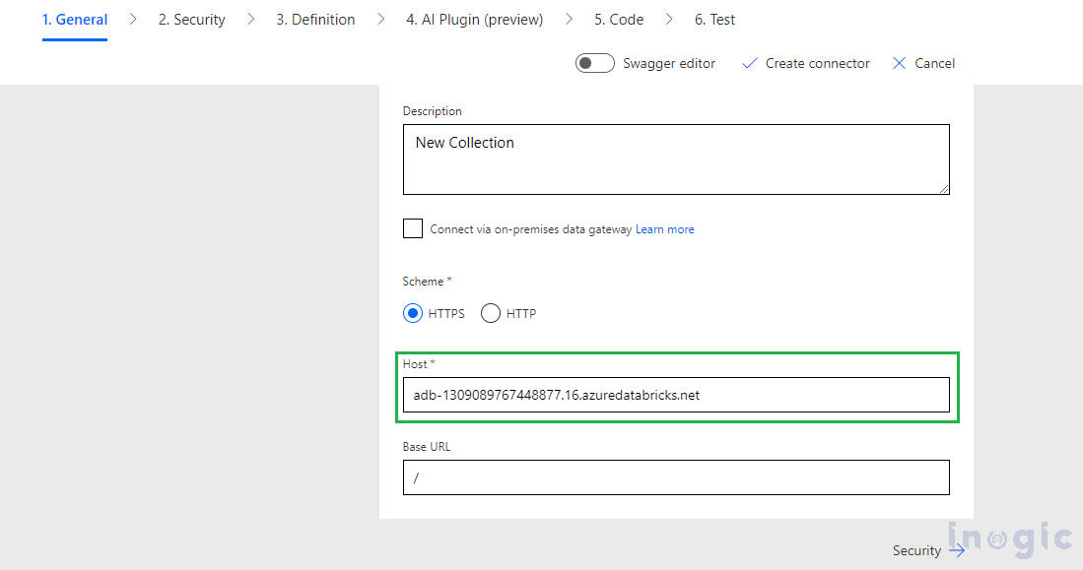Open the Learn more link
1083x570 pixels.
coord(664,229)
